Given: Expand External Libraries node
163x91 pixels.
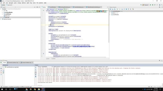Looking at the screenshot, I should 1,19.
